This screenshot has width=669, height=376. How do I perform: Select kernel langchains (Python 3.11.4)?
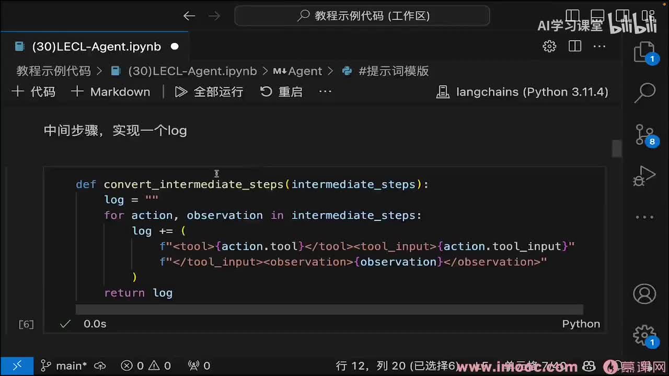coord(523,92)
